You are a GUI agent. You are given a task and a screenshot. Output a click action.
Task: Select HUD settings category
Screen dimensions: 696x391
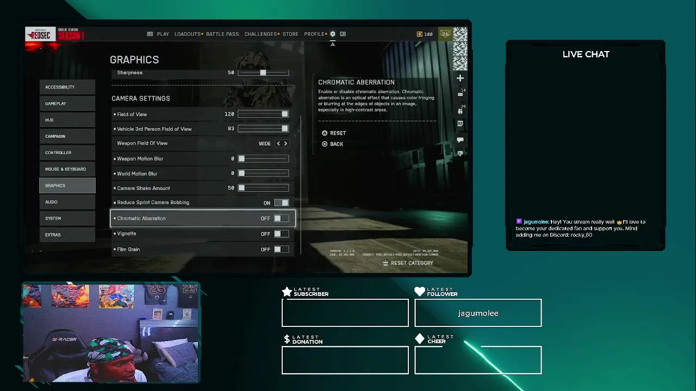click(x=67, y=120)
